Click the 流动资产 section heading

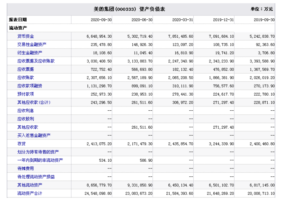click(18, 28)
